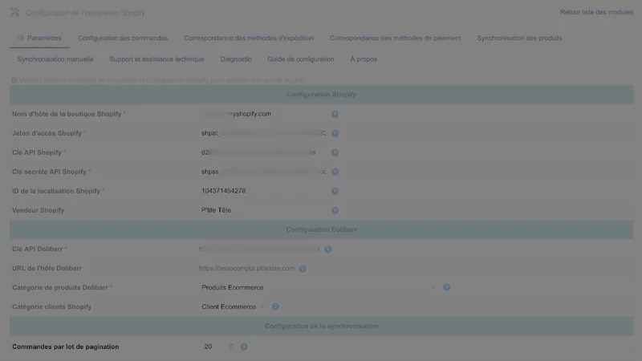Open help icon for Commandes par lot
Viewport: 642px width, 361px height.
244,347
